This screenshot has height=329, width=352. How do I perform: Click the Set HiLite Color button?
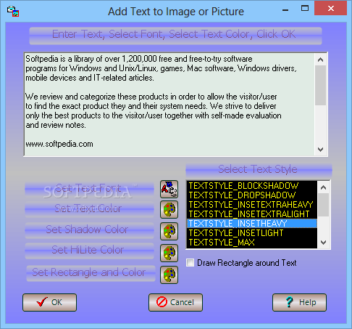[x=89, y=251]
